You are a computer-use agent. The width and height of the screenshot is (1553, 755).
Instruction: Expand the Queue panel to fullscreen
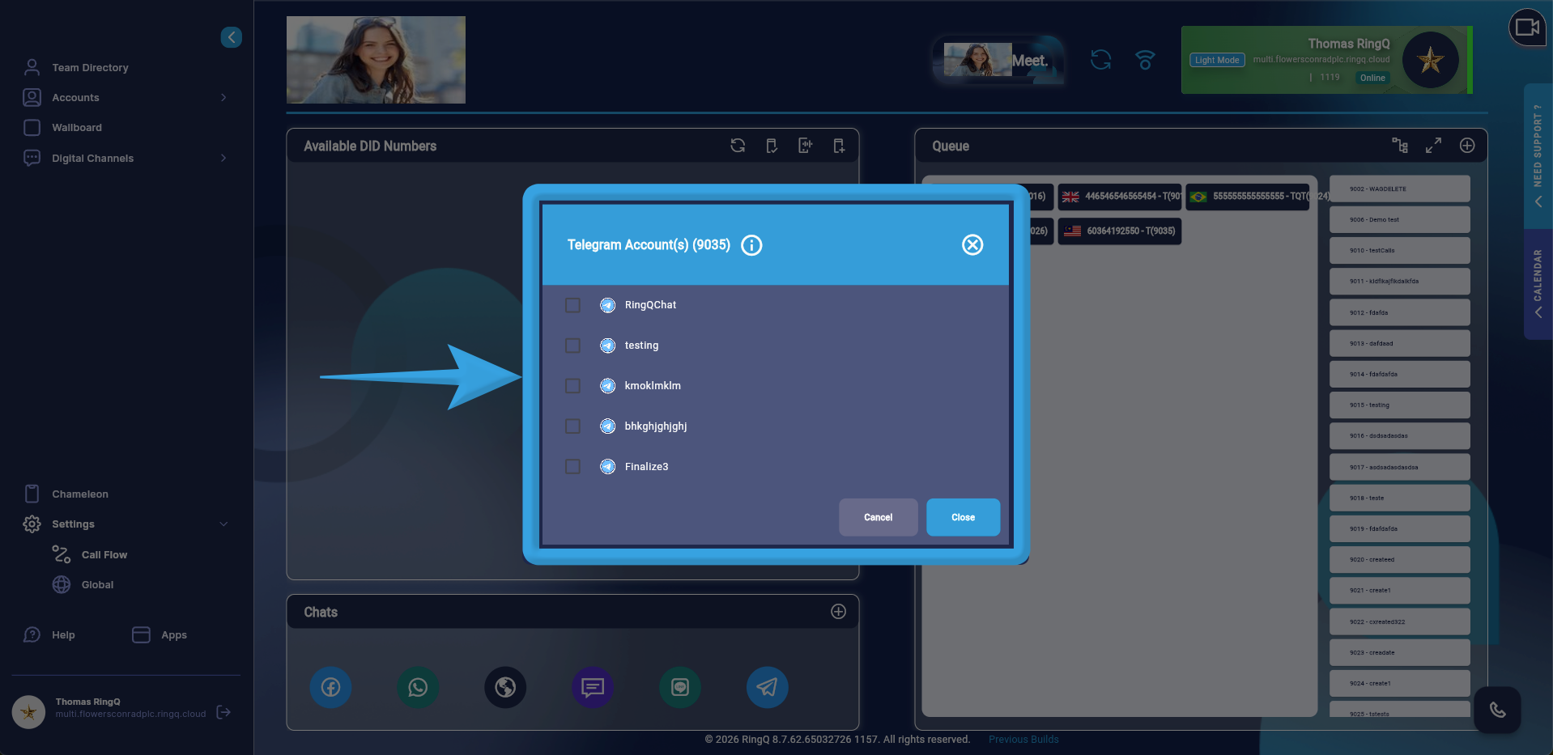(x=1433, y=146)
